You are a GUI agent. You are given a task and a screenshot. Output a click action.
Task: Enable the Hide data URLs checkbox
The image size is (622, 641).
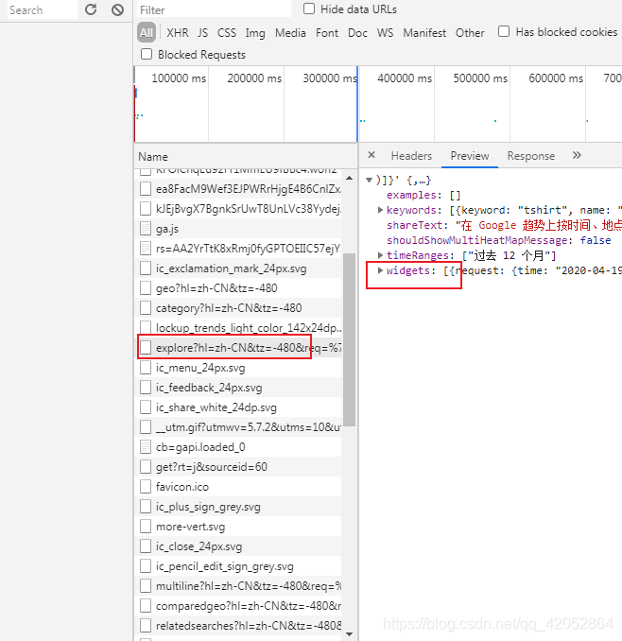[x=309, y=9]
